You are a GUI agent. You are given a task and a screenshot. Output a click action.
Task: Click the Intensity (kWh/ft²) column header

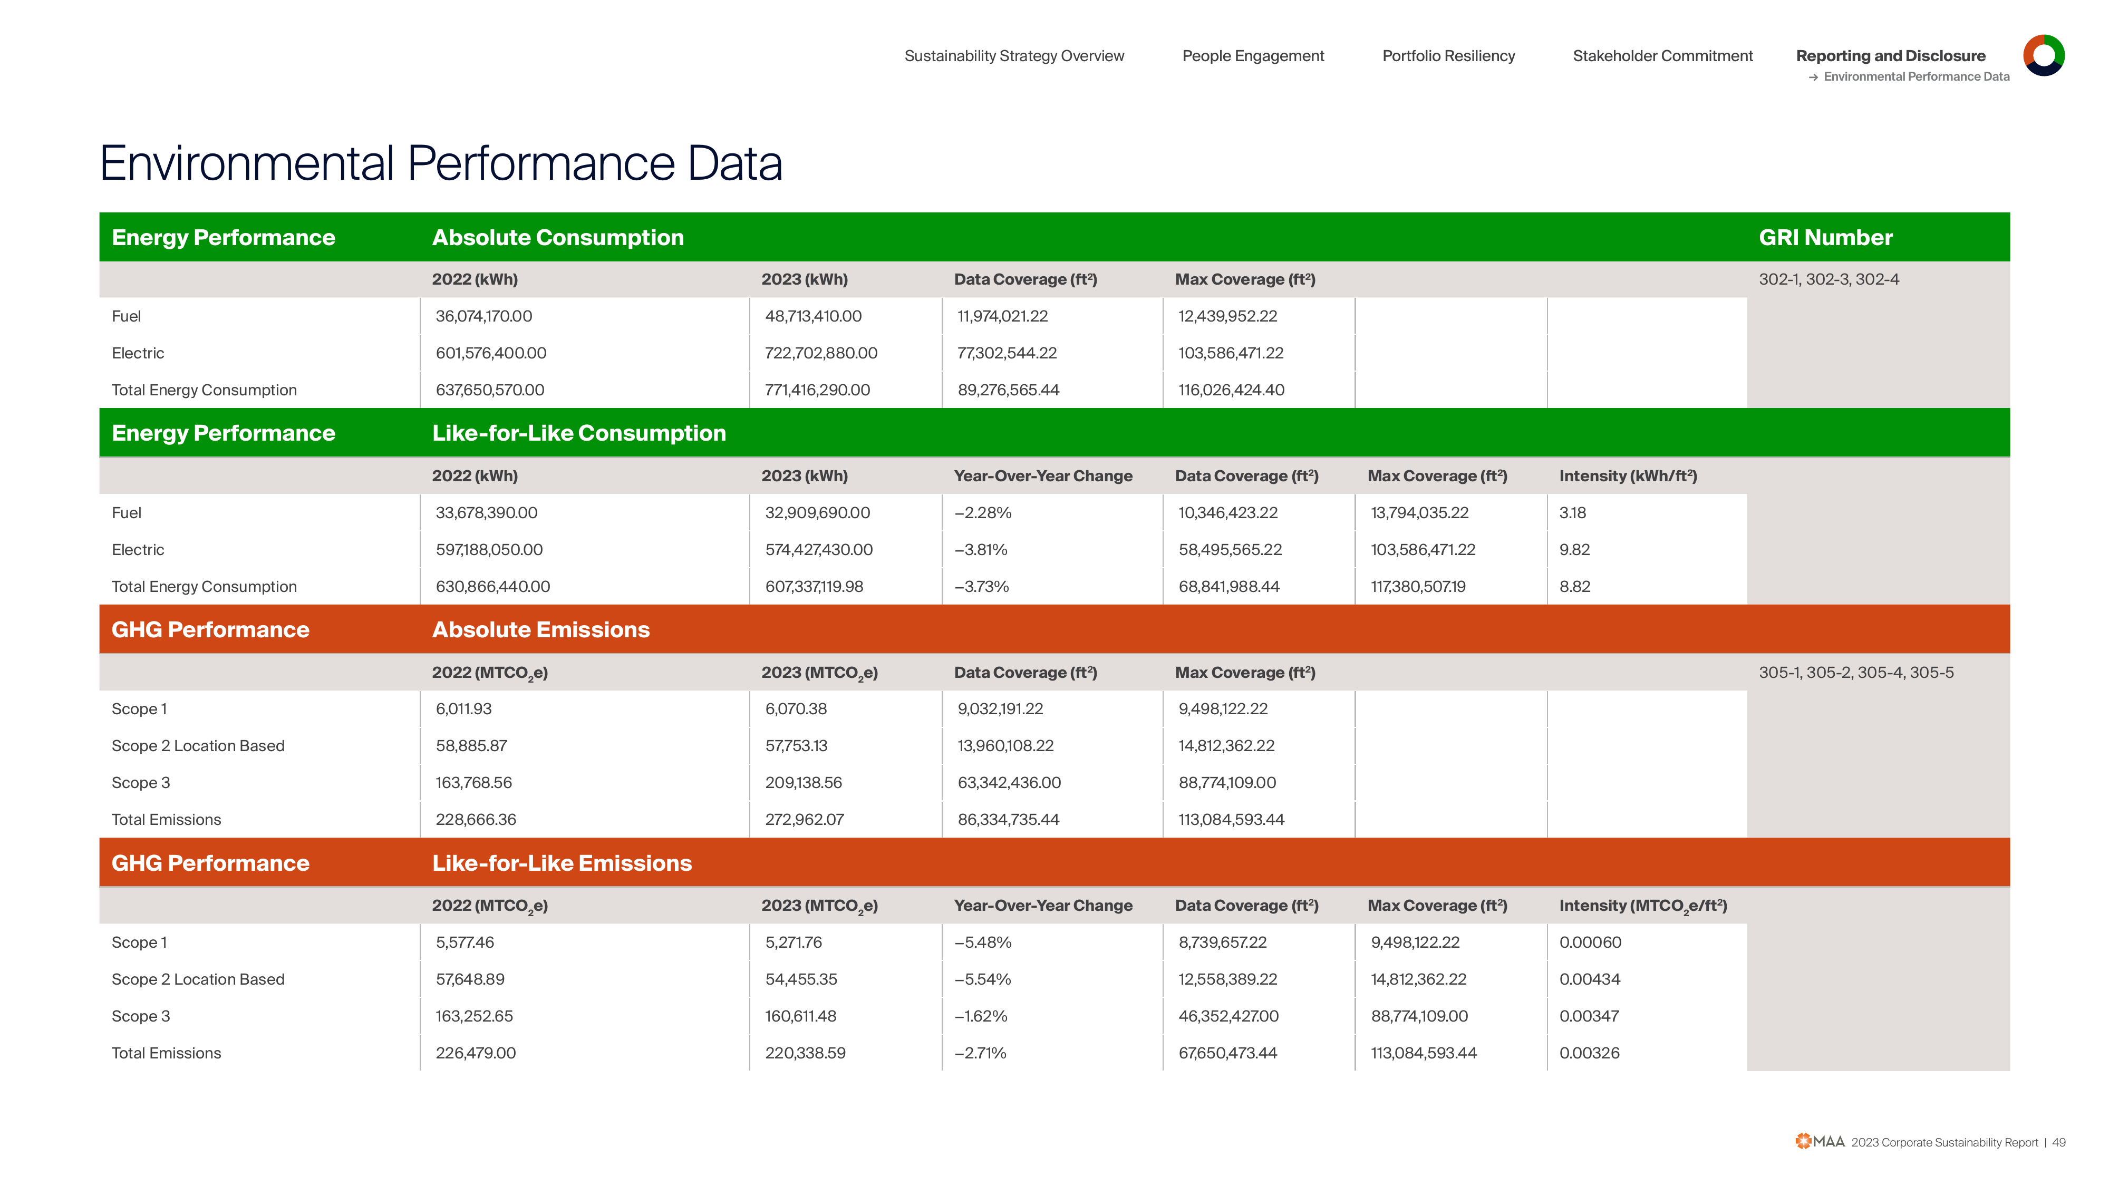pos(1628,475)
